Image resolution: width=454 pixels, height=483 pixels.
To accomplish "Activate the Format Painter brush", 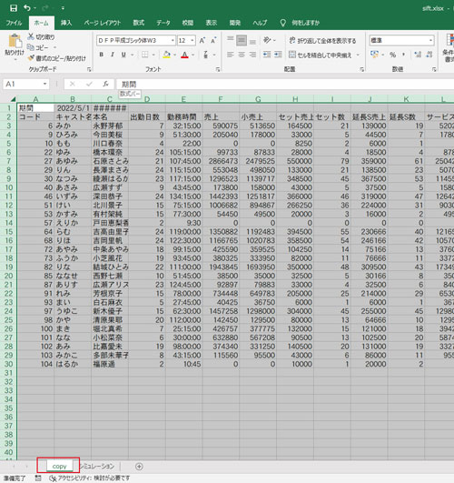I will pos(31,58).
